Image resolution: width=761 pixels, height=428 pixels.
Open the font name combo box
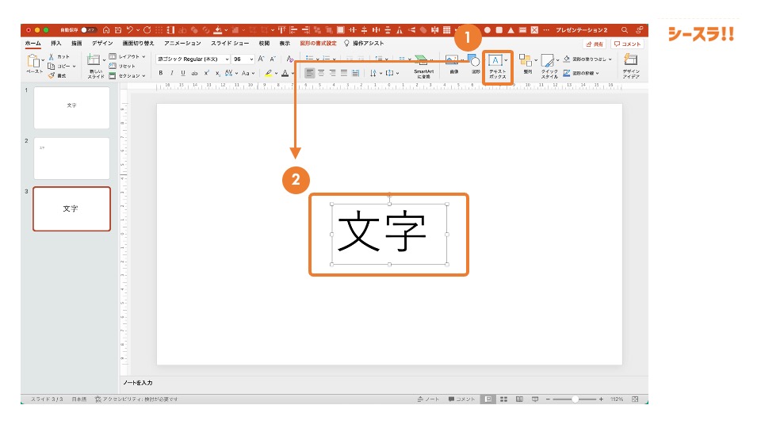(193, 59)
